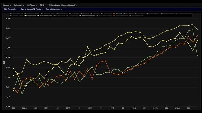Click the 200 x-axis label

(x=123, y=108)
